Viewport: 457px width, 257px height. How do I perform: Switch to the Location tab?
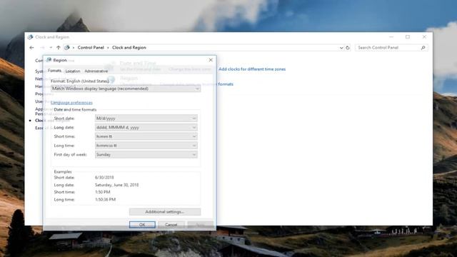[x=73, y=71]
